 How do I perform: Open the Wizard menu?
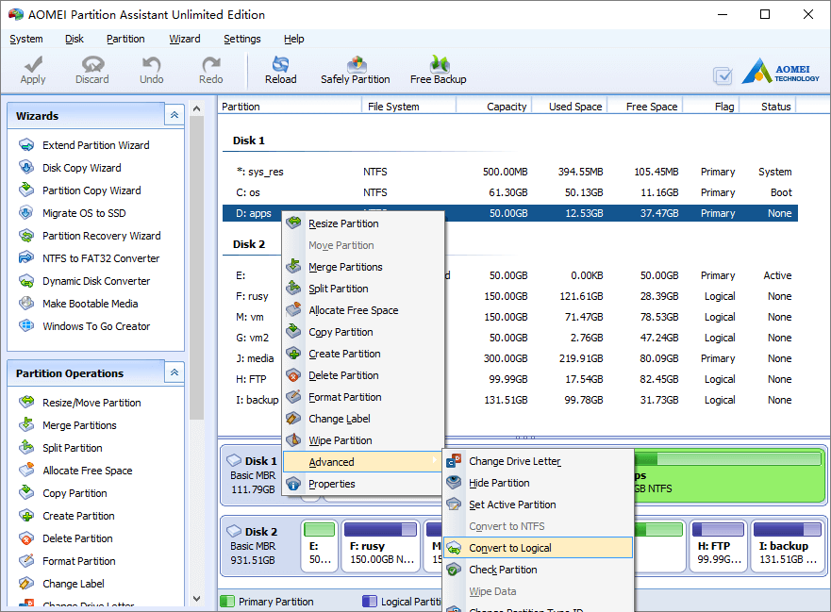tap(185, 40)
